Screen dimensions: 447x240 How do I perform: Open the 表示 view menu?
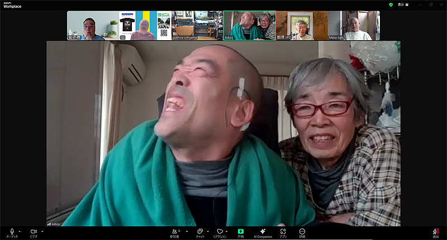point(401,4)
